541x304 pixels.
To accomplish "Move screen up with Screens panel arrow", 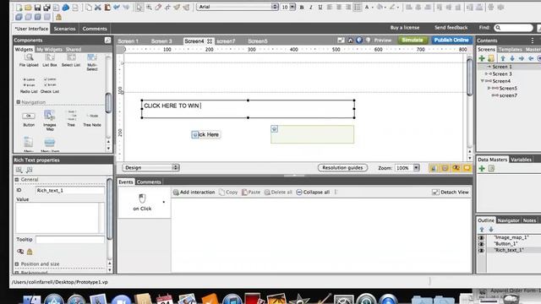I will pos(503,58).
